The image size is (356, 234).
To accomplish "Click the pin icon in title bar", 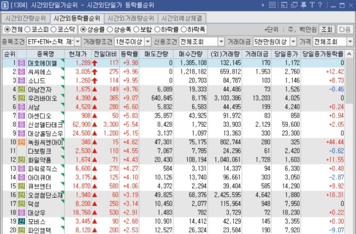I will coord(304,5).
